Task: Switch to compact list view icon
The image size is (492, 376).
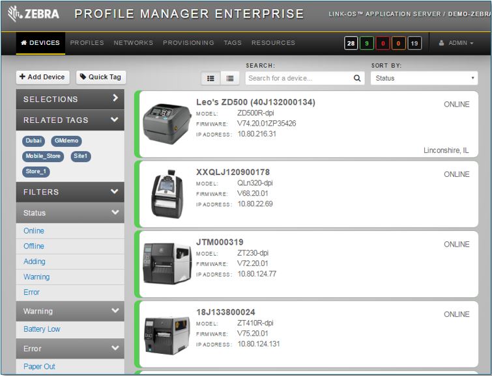Action: click(230, 78)
